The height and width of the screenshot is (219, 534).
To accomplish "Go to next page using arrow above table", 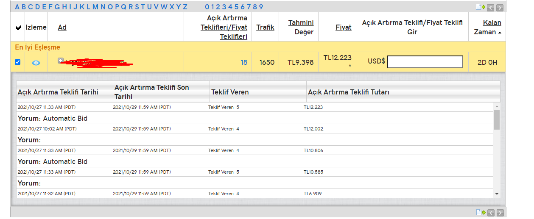I will click(500, 7).
